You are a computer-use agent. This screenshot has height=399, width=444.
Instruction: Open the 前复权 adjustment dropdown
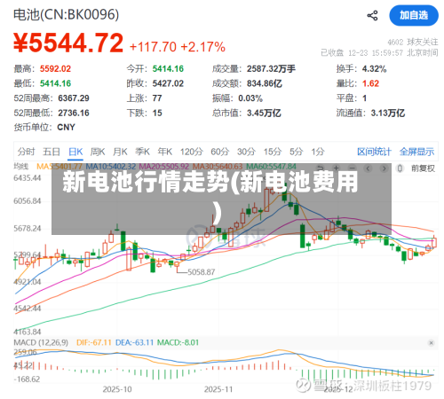(x=423, y=168)
